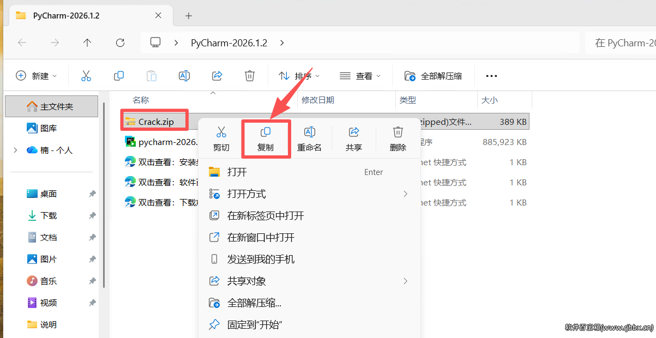Viewport: 656px width, 338px height.
Task: Expand chevron before PyCharm-2026.1.2 in address bar
Action: click(177, 43)
